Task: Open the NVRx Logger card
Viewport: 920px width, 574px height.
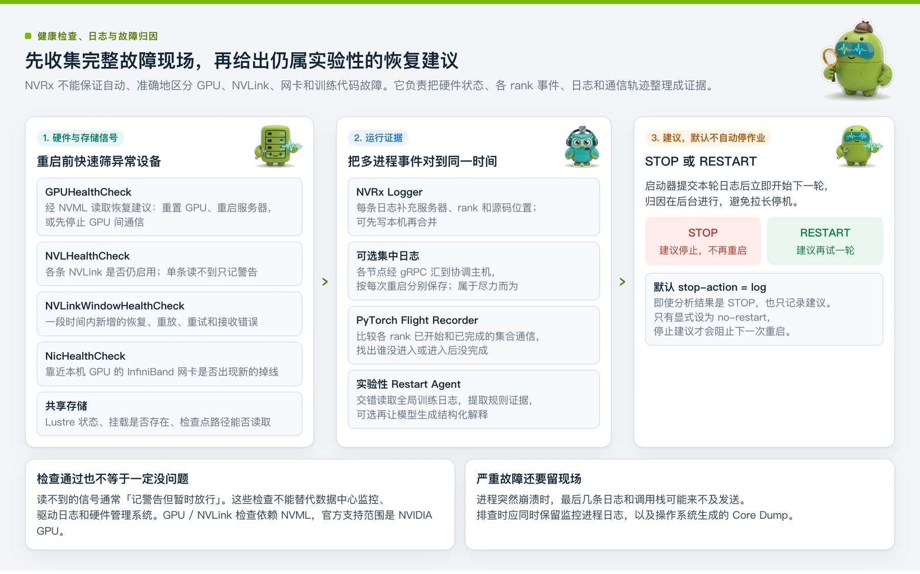Action: [473, 207]
